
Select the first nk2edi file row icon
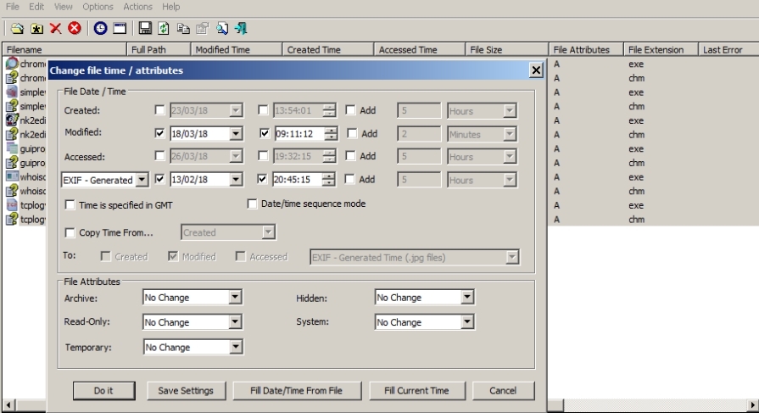point(12,120)
